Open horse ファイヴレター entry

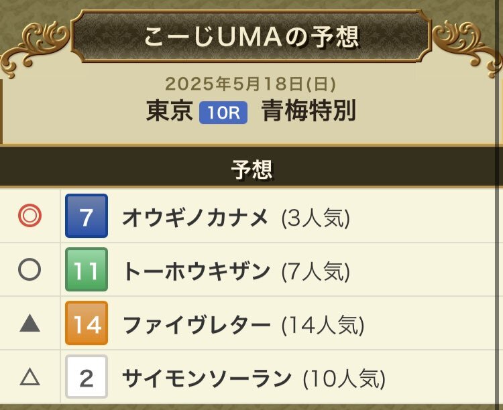click(197, 325)
